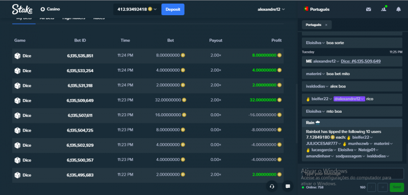
Task: Click dice icon in row 6,135,504,725
Action: click(17, 131)
